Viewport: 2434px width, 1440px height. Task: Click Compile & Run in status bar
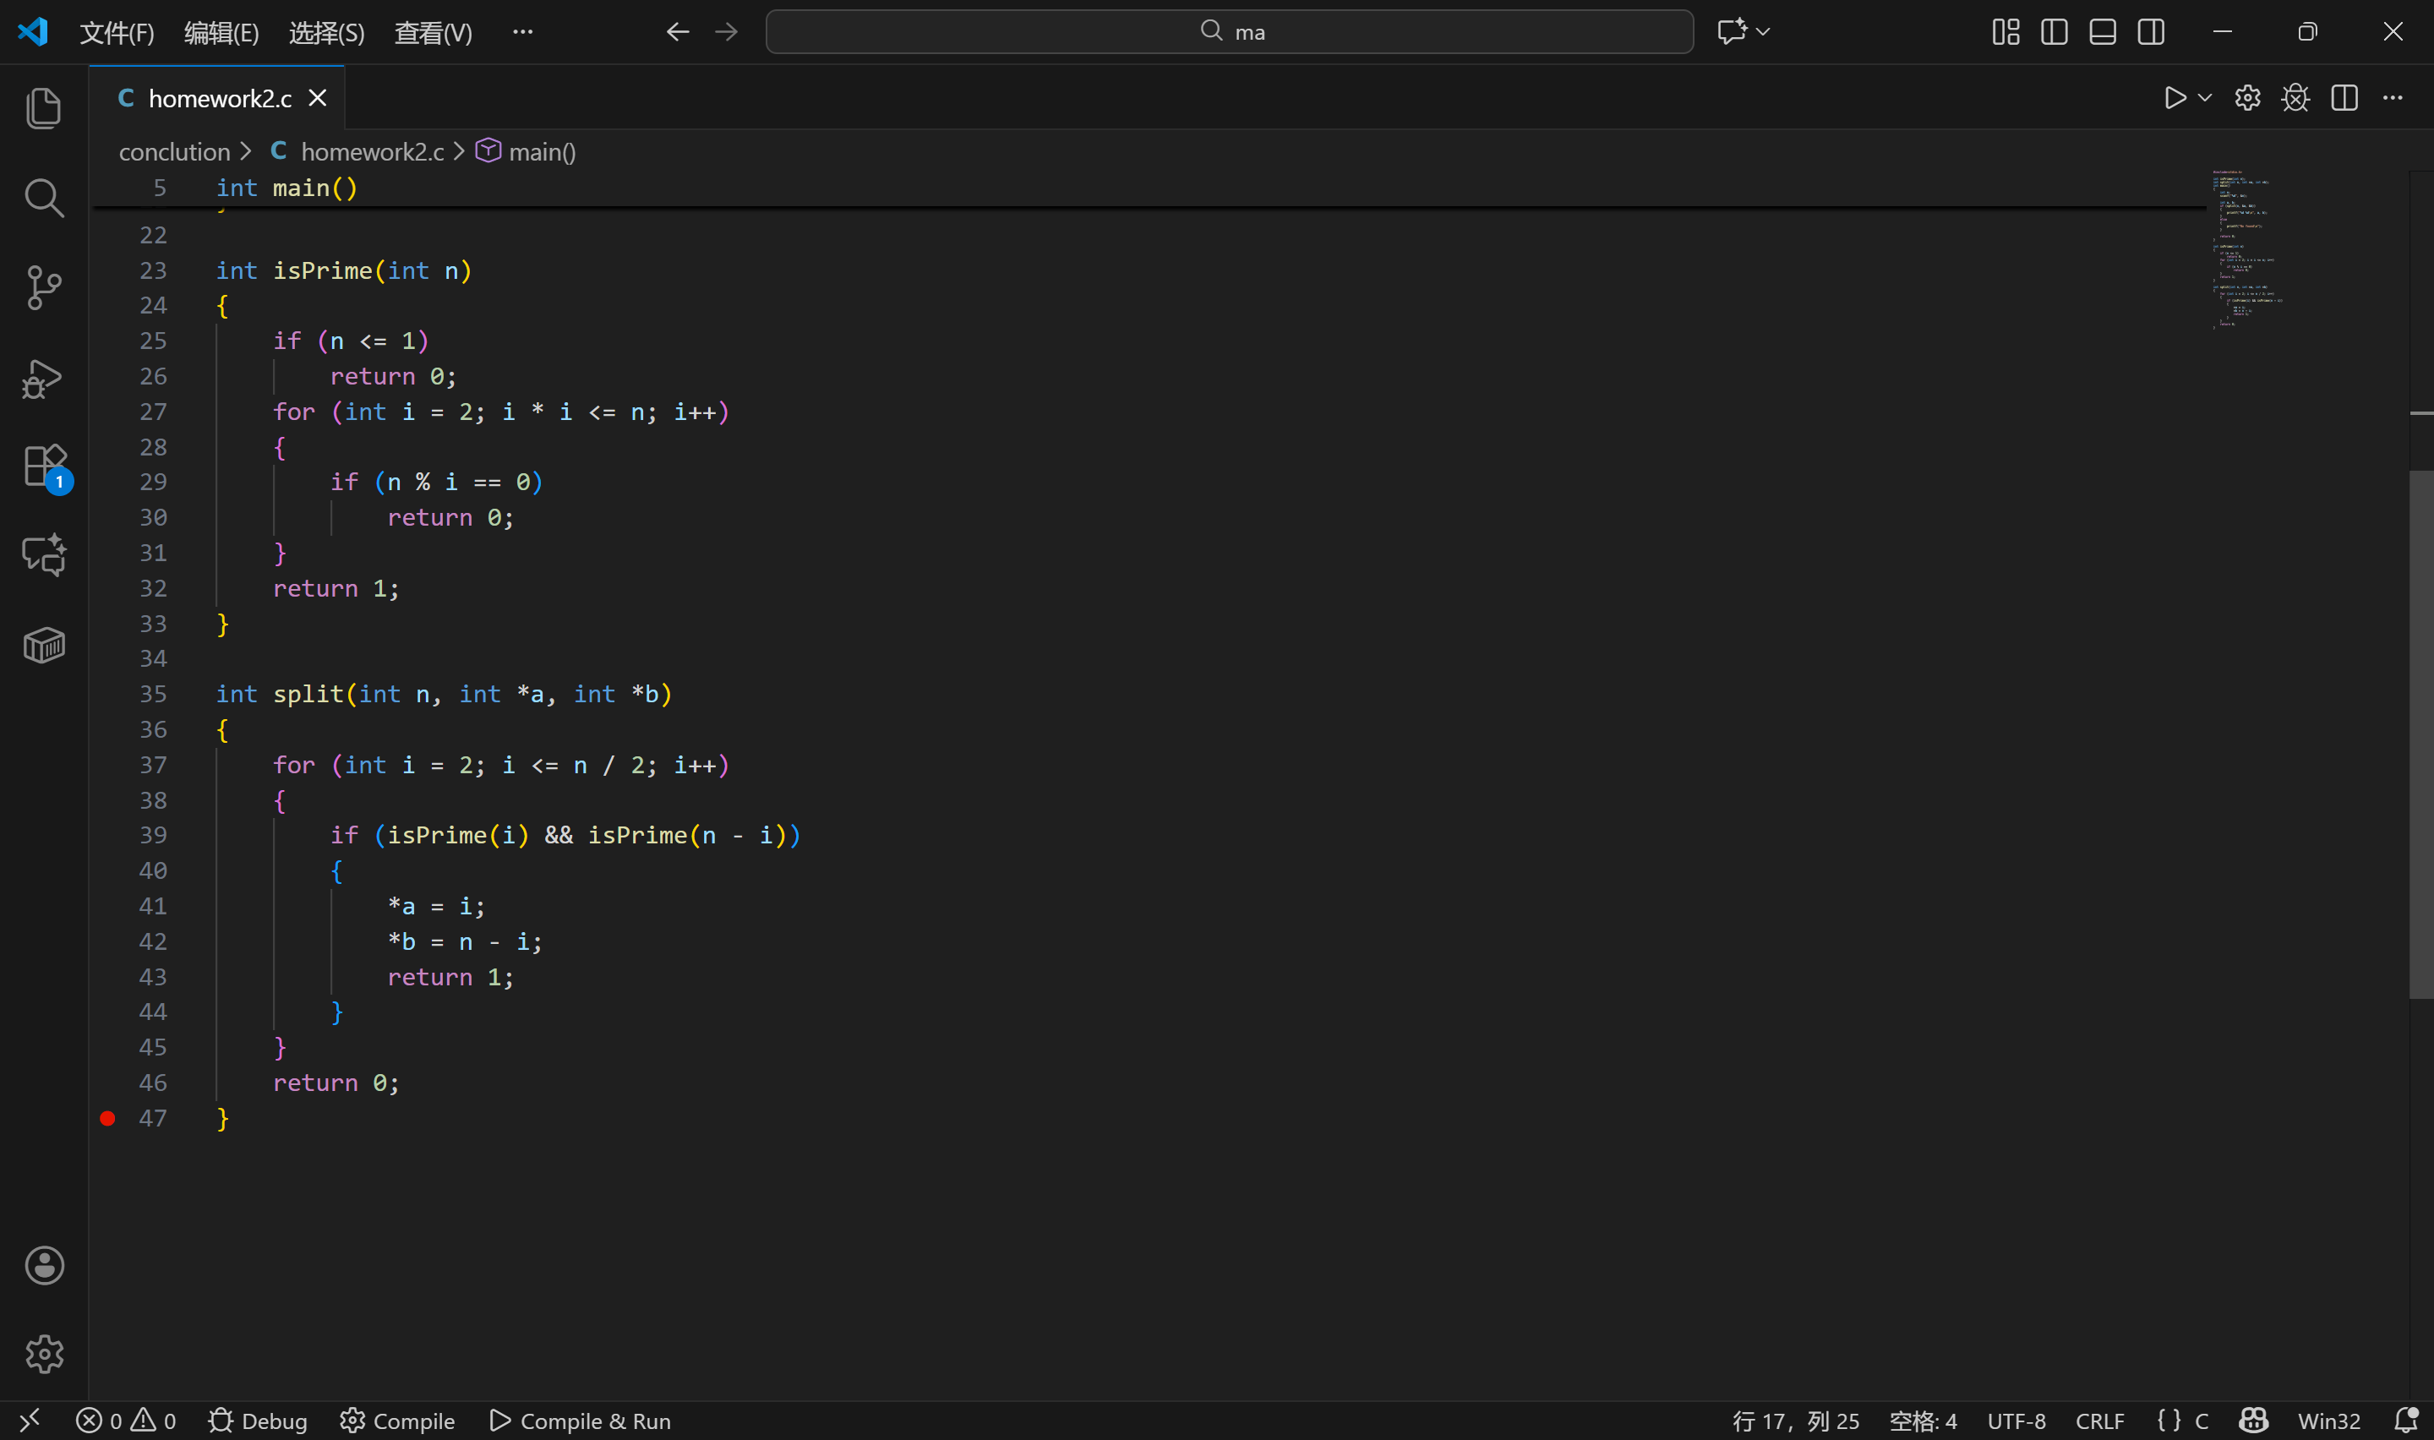(x=580, y=1421)
